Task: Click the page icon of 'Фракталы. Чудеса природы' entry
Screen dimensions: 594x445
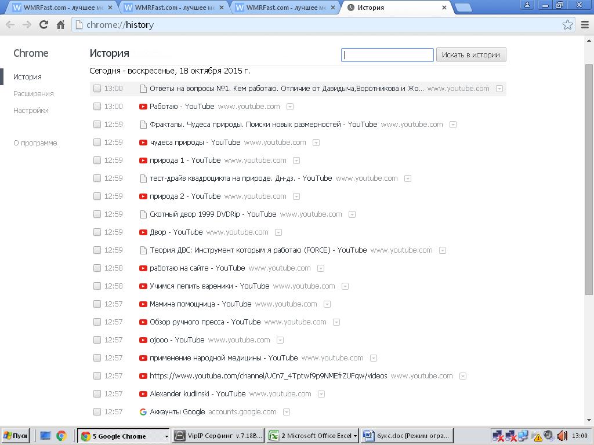Action: [x=143, y=125]
